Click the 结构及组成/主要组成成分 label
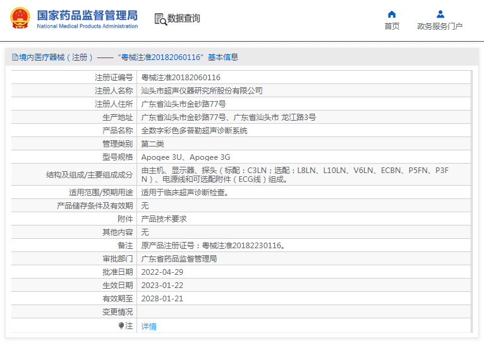 click(90, 175)
